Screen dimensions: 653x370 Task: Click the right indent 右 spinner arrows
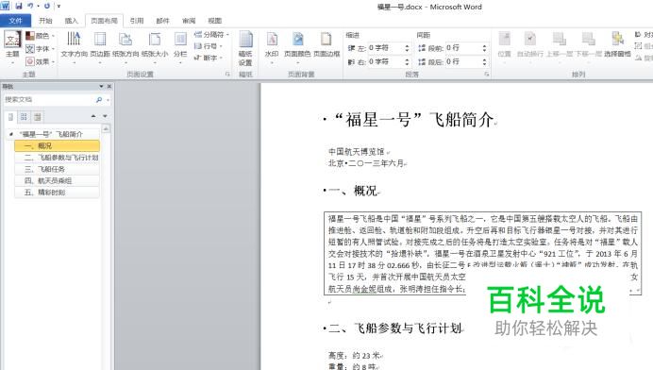pos(407,61)
